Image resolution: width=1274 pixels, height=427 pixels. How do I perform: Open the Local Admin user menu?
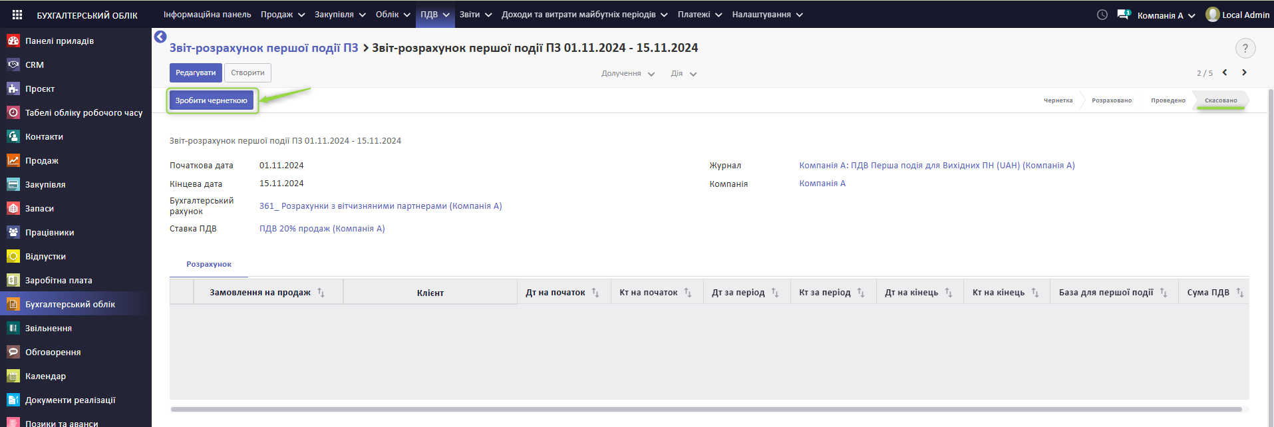(1238, 15)
